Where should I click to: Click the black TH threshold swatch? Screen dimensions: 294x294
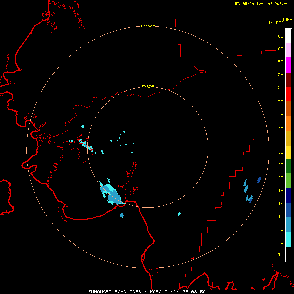pyautogui.click(x=288, y=254)
